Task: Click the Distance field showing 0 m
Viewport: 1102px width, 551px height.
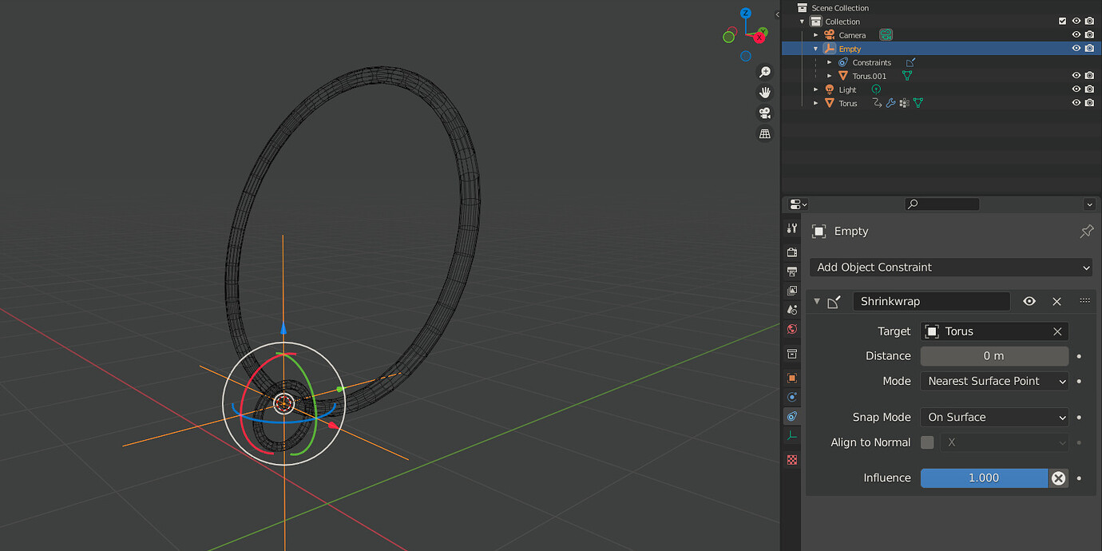Action: tap(994, 356)
